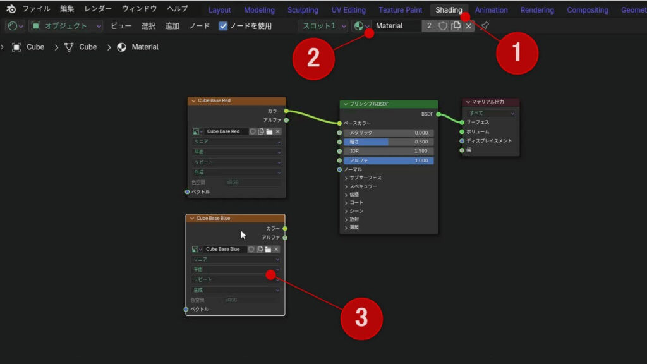
Task: Open the 追加 menu in node editor
Action: pyautogui.click(x=172, y=26)
